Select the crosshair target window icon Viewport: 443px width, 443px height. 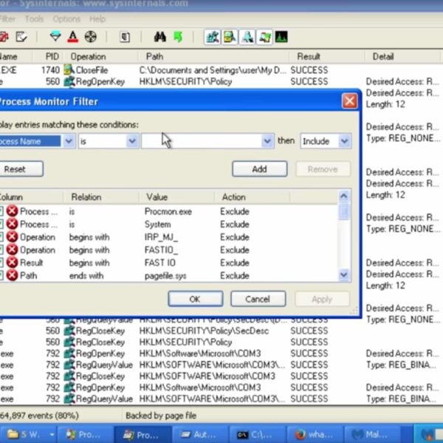[90, 37]
